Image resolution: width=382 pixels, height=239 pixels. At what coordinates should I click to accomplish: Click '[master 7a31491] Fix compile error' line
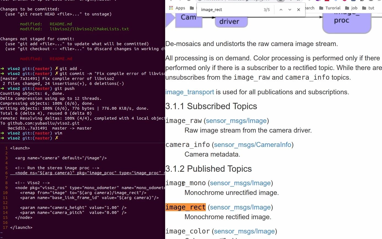57,79
